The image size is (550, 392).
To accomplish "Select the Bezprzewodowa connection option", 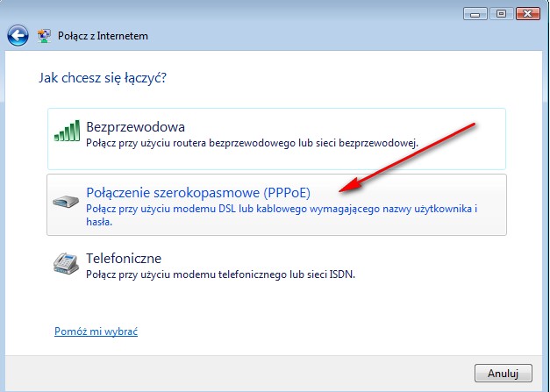I will (276, 139).
